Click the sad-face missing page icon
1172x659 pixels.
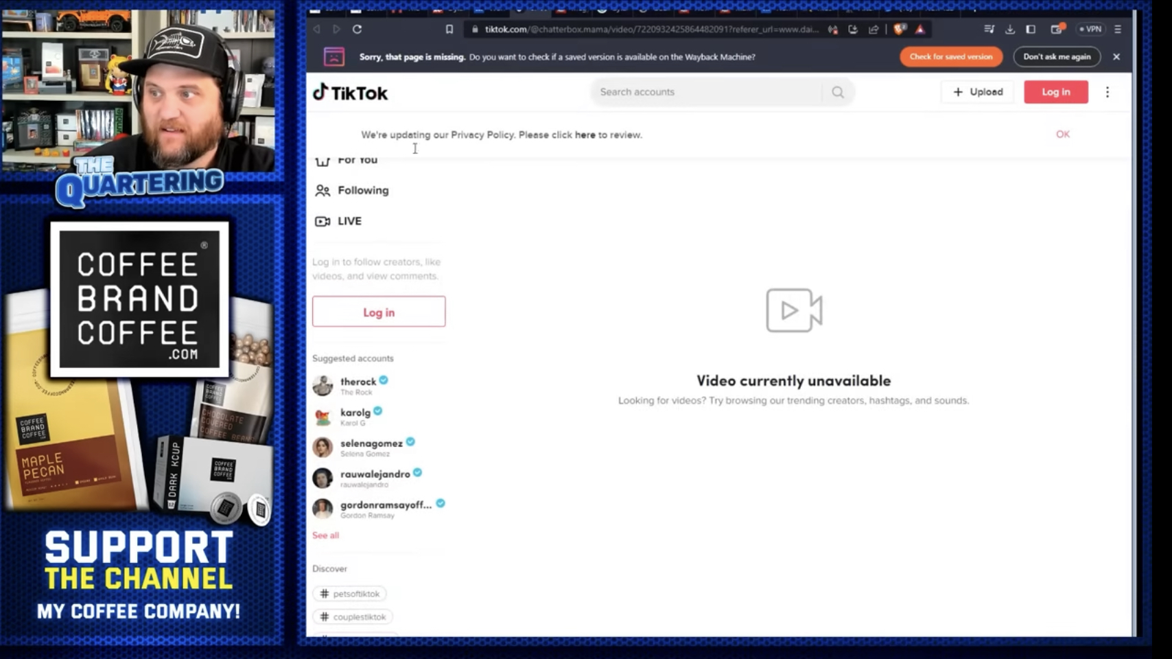click(334, 57)
